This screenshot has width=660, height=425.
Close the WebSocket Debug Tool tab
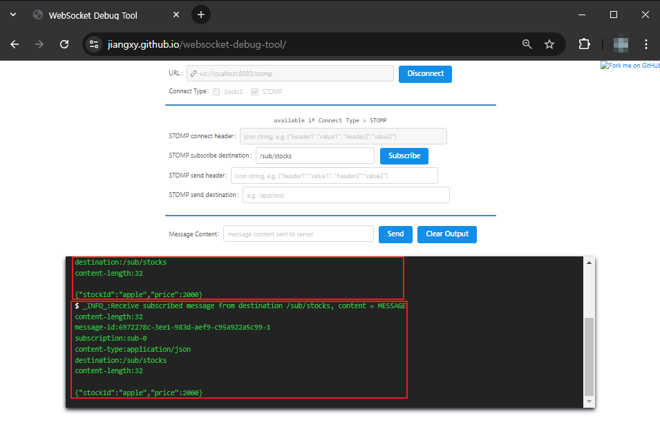pyautogui.click(x=176, y=15)
